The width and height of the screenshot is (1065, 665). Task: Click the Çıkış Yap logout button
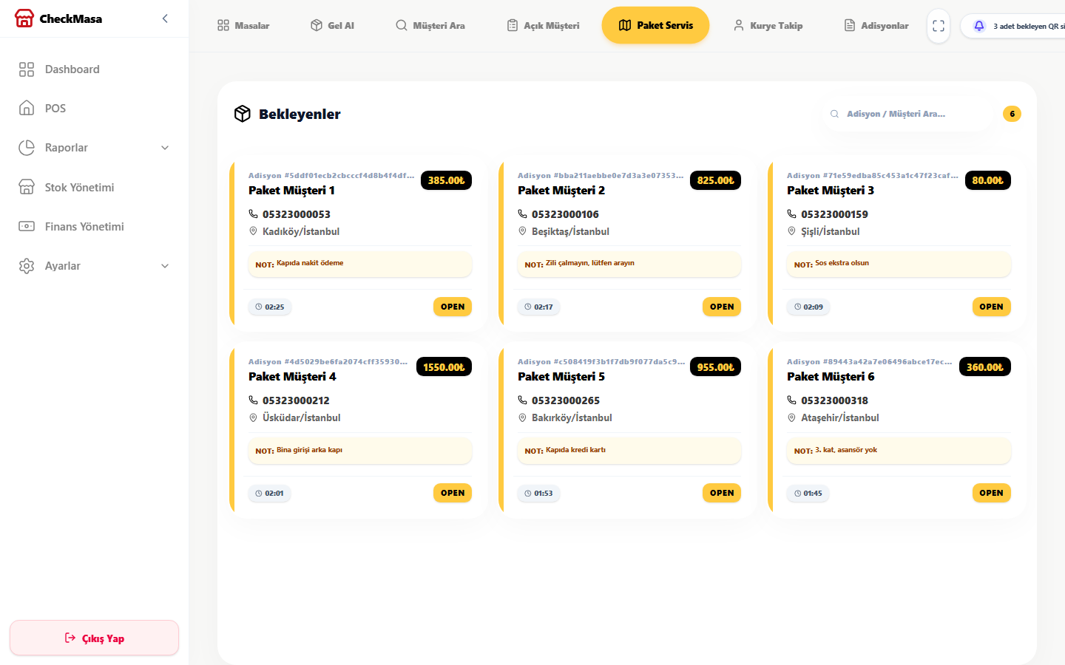(x=94, y=638)
